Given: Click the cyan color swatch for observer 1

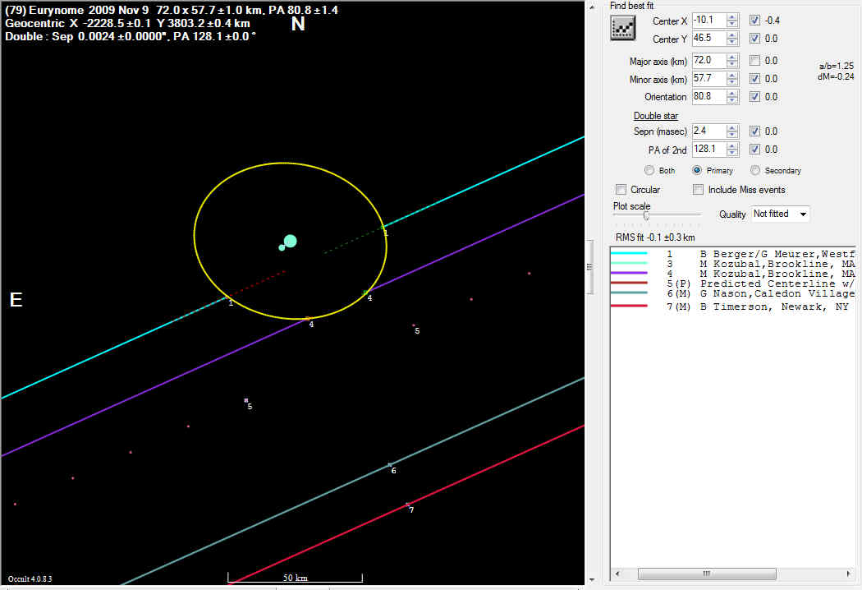Looking at the screenshot, I should tap(630, 253).
